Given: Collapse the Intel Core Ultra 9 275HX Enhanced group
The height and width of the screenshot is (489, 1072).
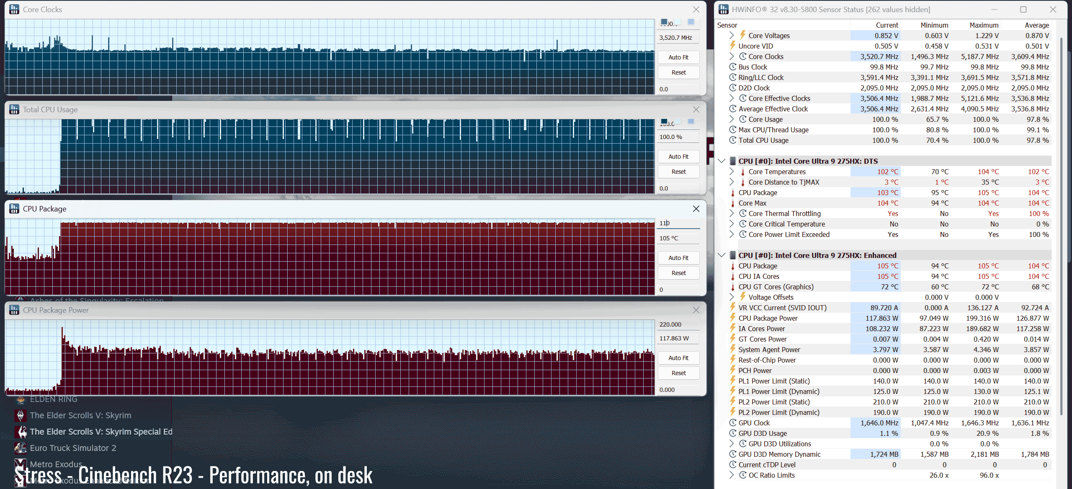Looking at the screenshot, I should point(721,255).
